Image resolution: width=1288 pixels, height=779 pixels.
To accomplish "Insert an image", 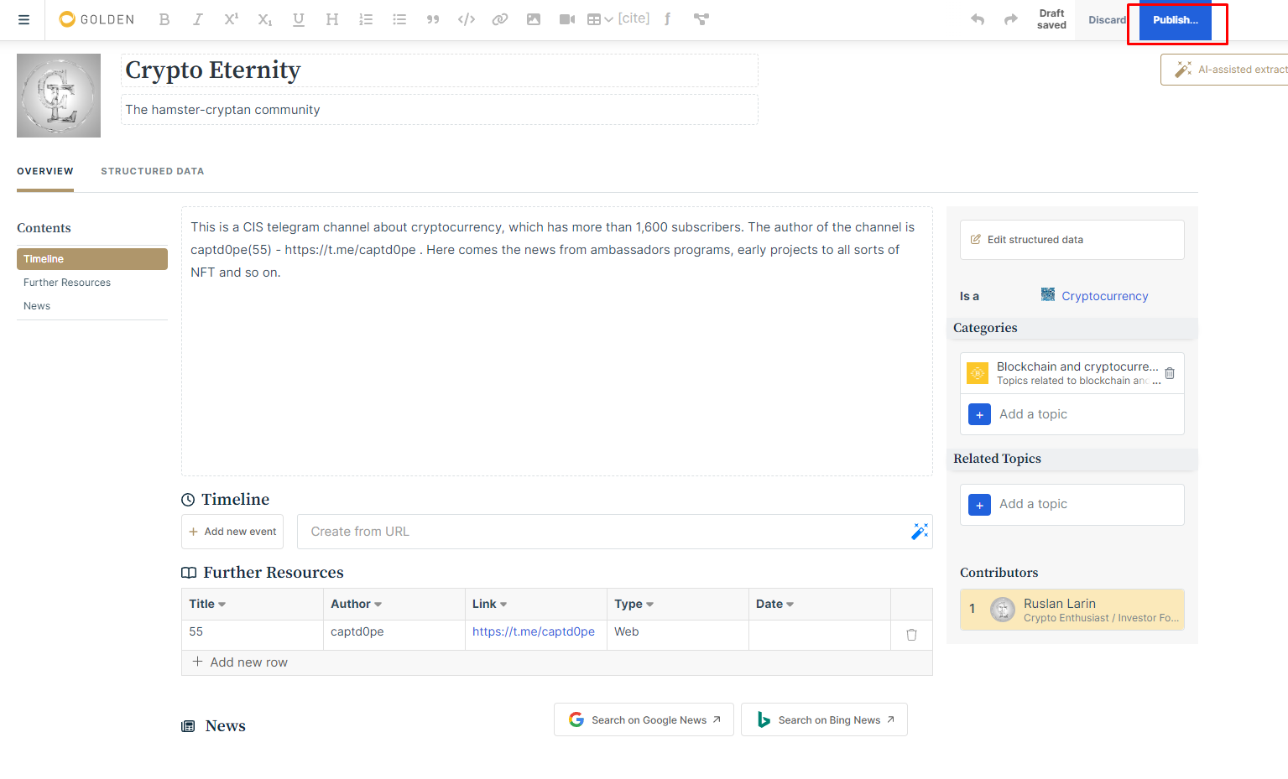I will pyautogui.click(x=534, y=19).
